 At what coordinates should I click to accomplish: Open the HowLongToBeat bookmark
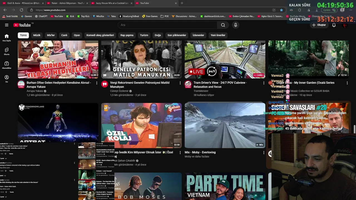(x=129, y=16)
